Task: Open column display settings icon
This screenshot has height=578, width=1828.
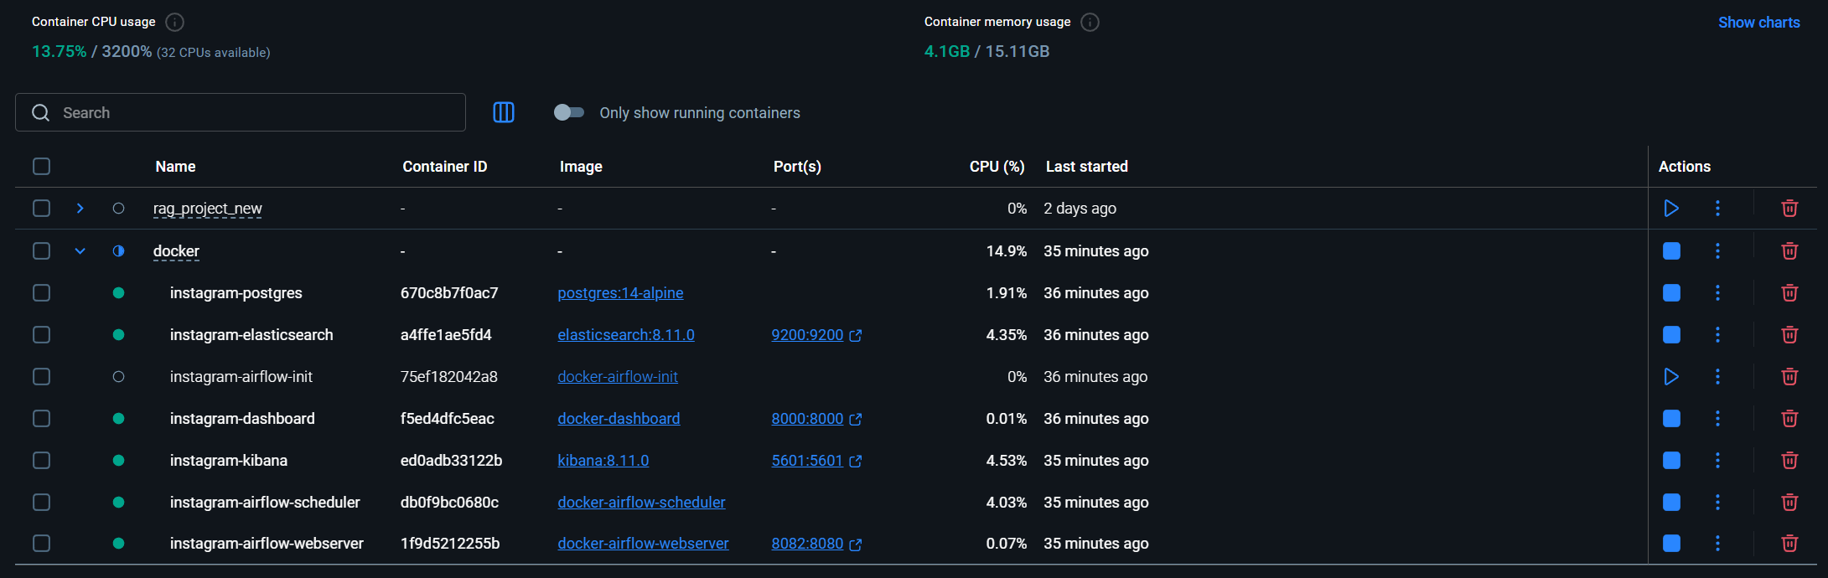Action: pos(504,113)
